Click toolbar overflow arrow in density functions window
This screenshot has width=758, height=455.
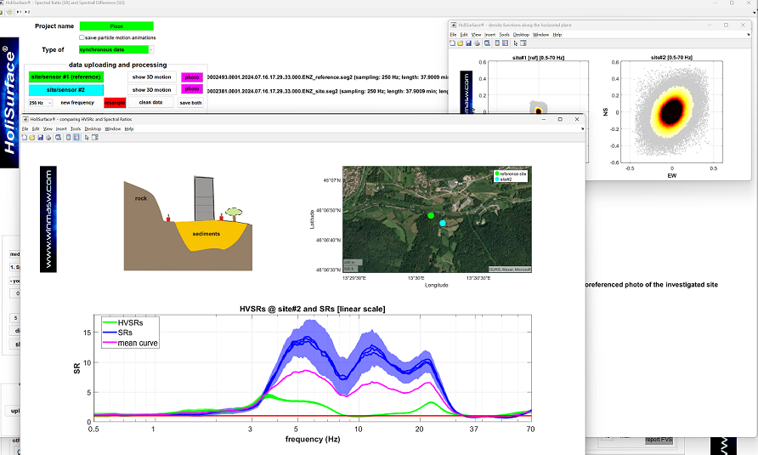coord(749,35)
